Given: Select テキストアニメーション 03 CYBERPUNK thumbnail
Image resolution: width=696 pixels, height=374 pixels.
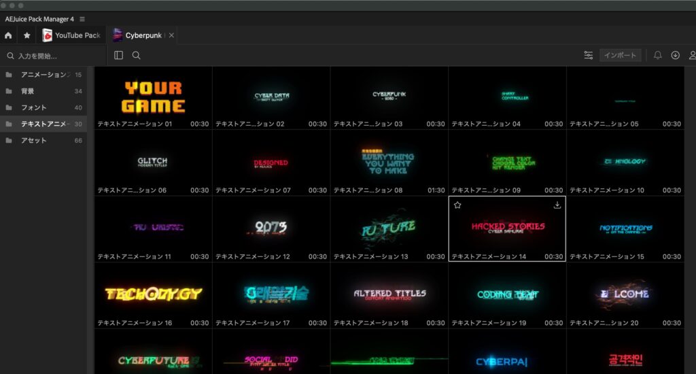Looking at the screenshot, I should click(389, 98).
